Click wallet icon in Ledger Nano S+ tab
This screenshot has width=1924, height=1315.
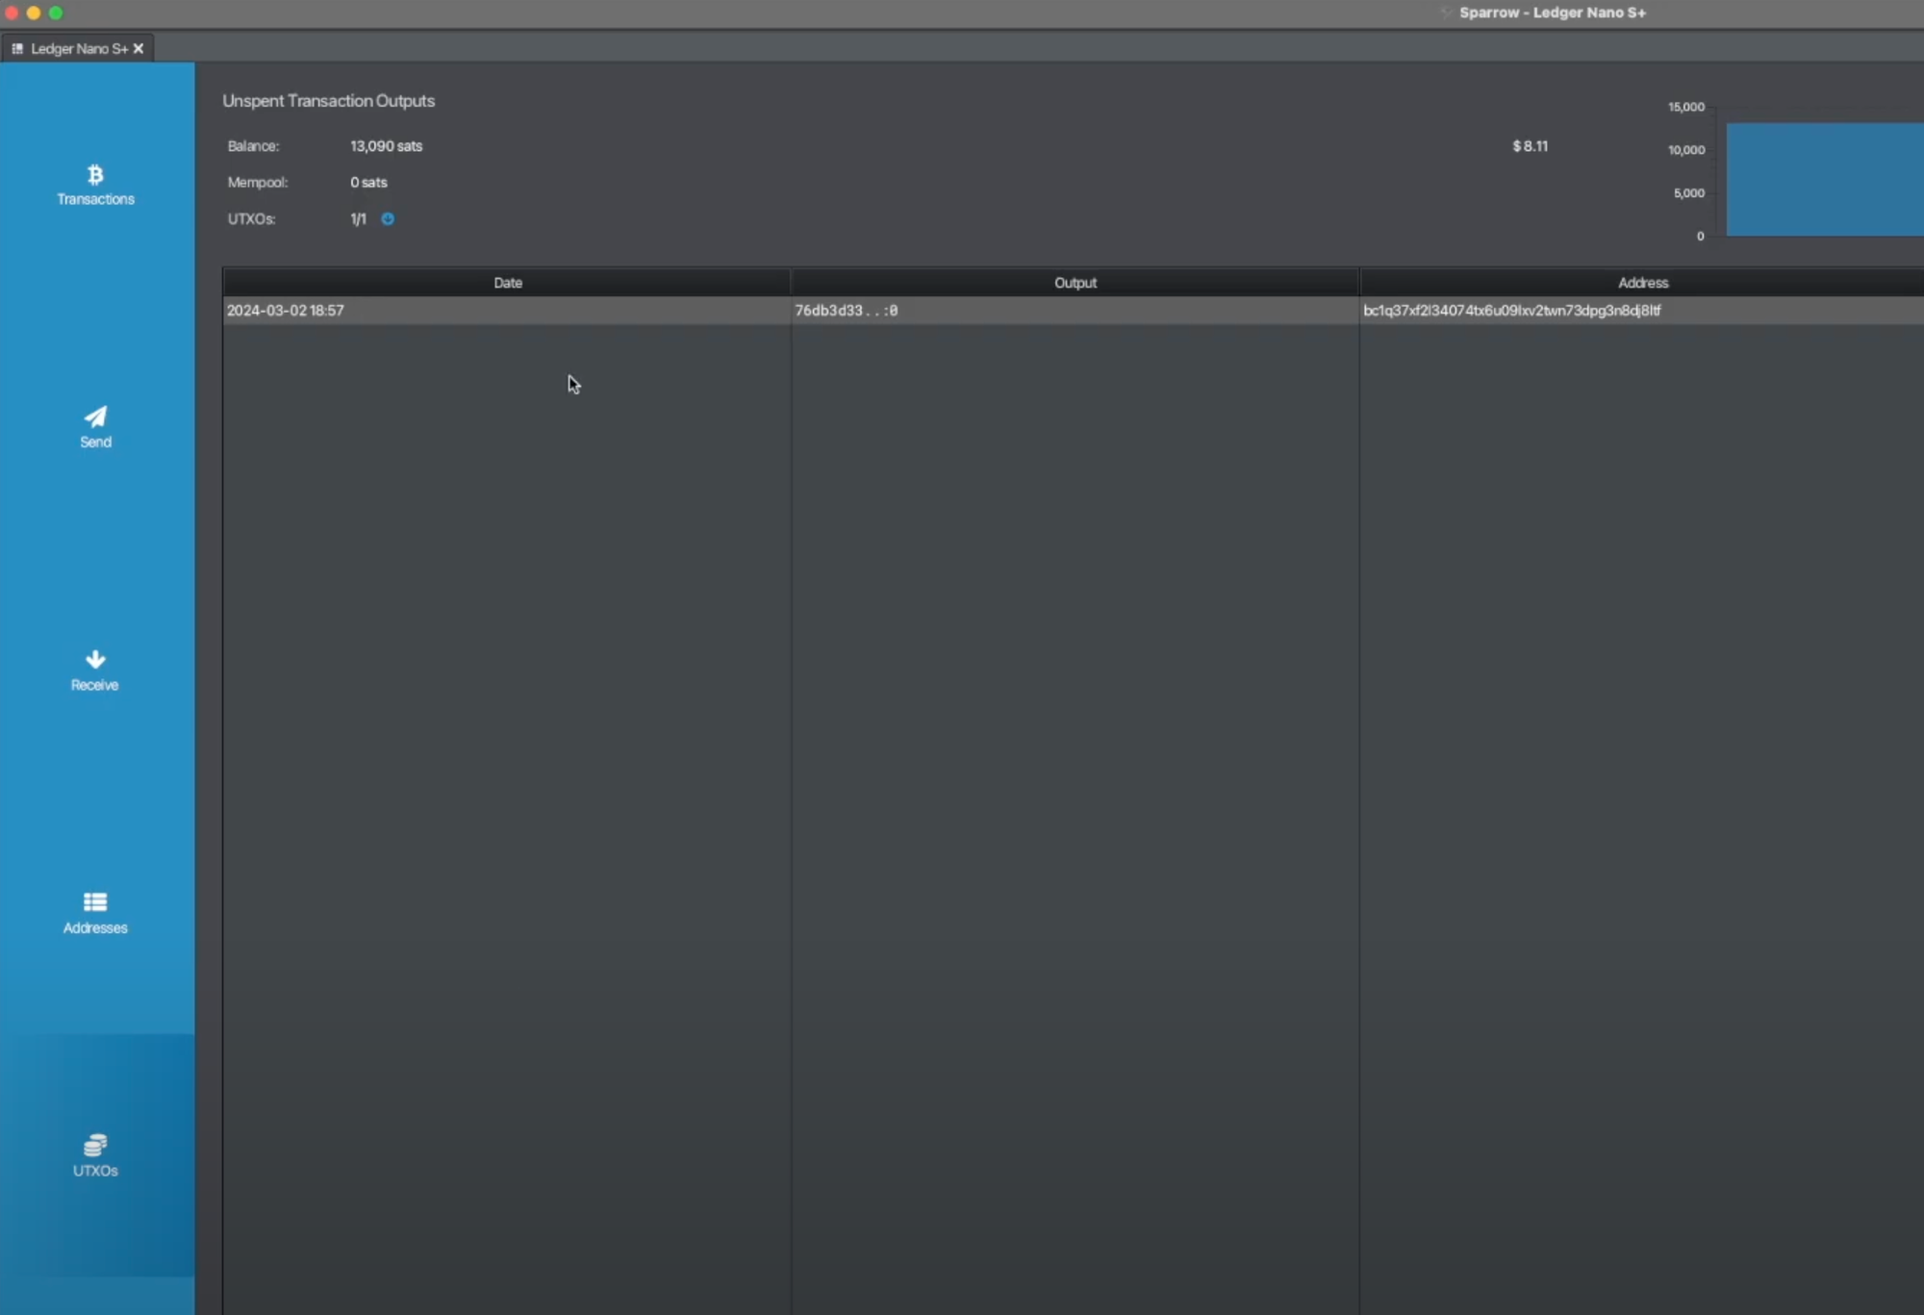[x=17, y=49]
